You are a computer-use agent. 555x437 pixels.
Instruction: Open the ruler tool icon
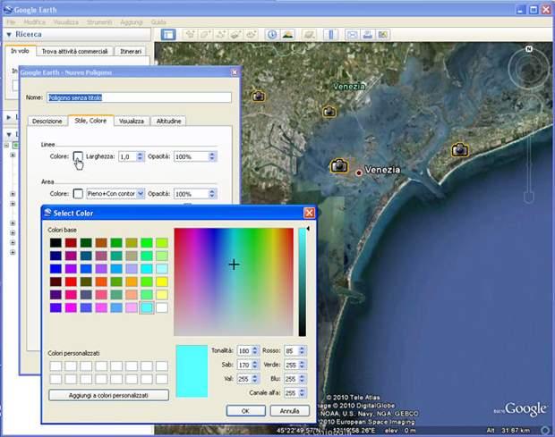point(331,35)
